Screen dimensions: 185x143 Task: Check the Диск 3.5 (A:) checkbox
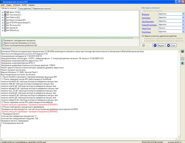tap(5, 12)
